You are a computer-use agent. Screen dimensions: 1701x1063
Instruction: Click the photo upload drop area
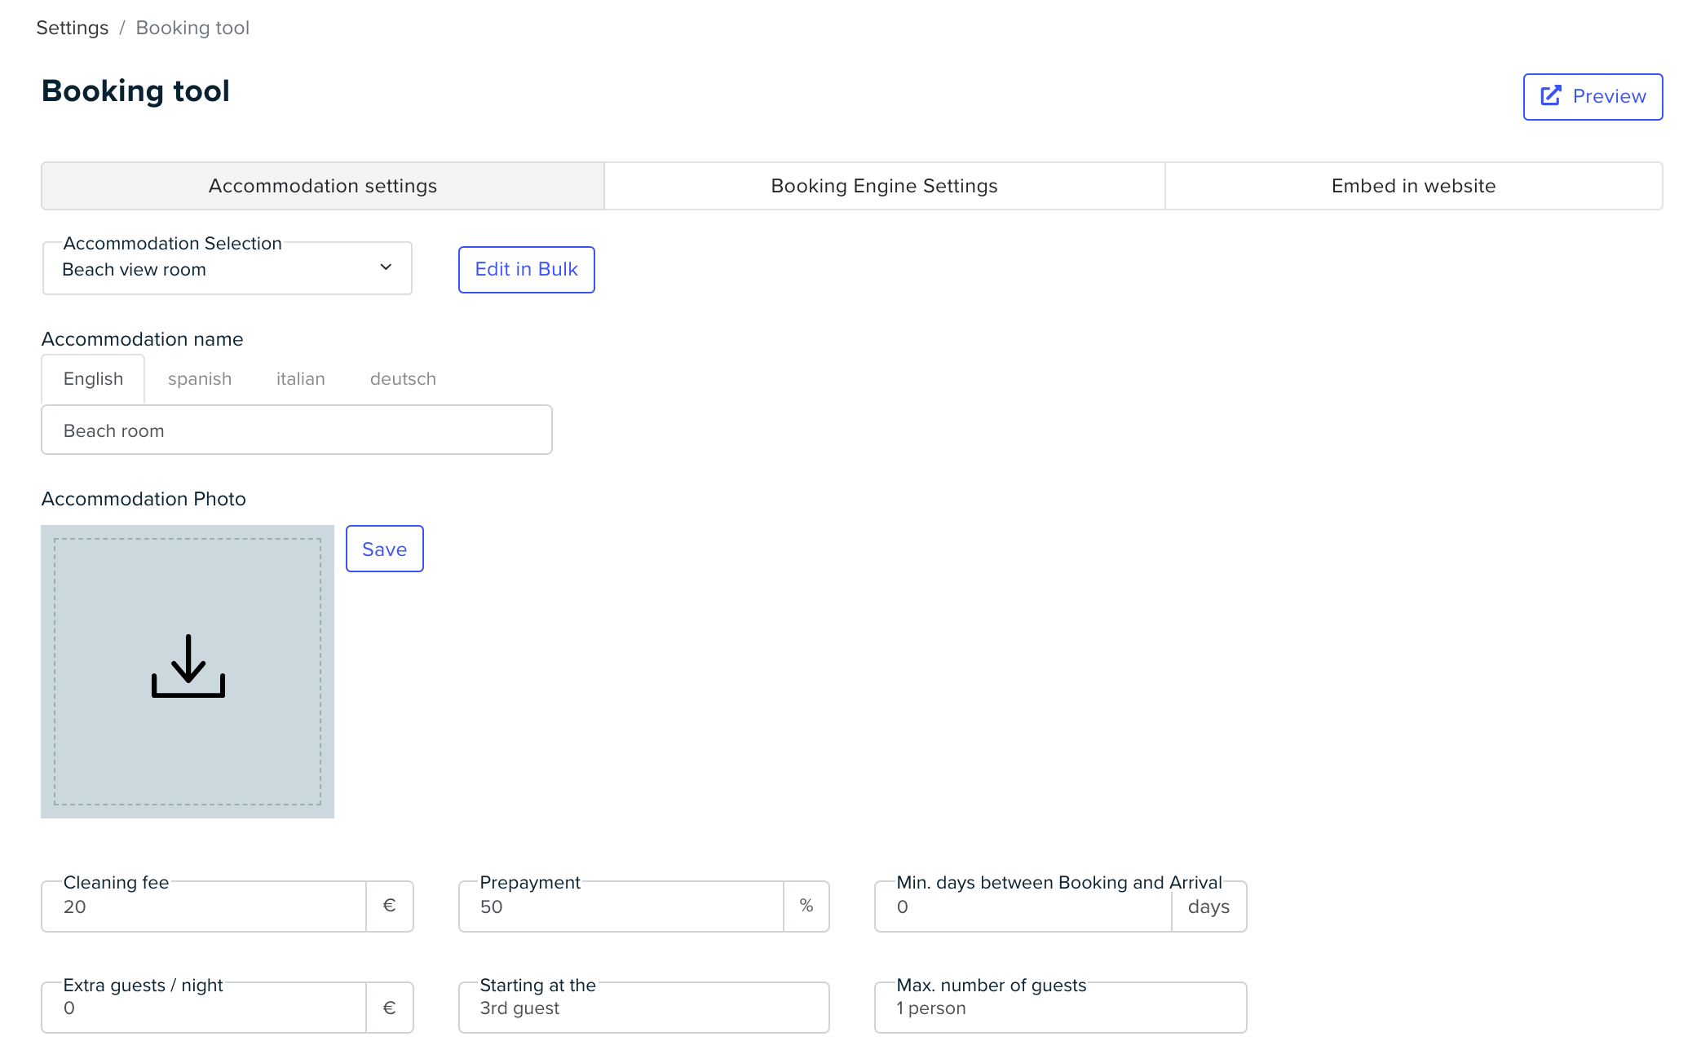click(x=188, y=672)
